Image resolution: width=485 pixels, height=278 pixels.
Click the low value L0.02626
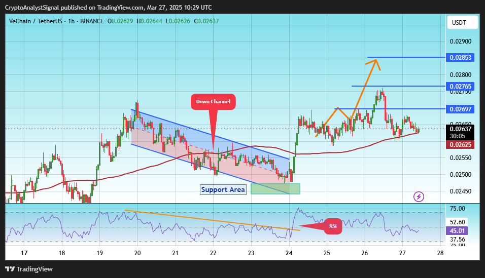coord(178,21)
